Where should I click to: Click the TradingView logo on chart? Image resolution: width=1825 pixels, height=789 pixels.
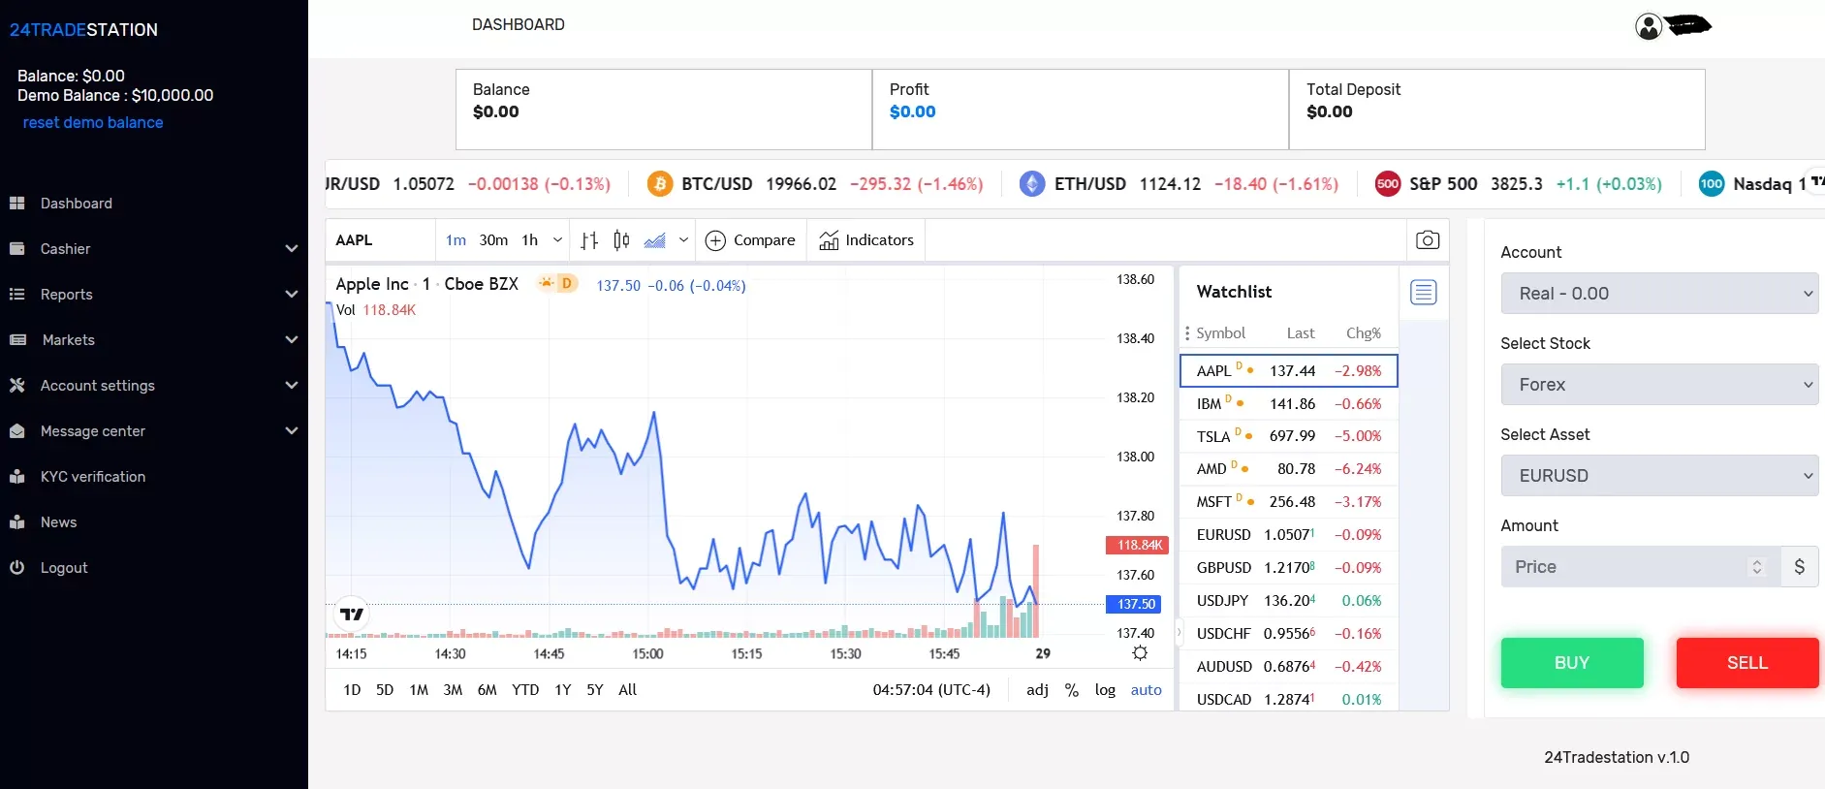point(351,614)
